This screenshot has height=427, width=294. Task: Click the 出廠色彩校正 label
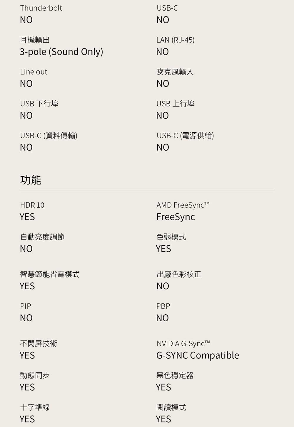[x=179, y=274]
